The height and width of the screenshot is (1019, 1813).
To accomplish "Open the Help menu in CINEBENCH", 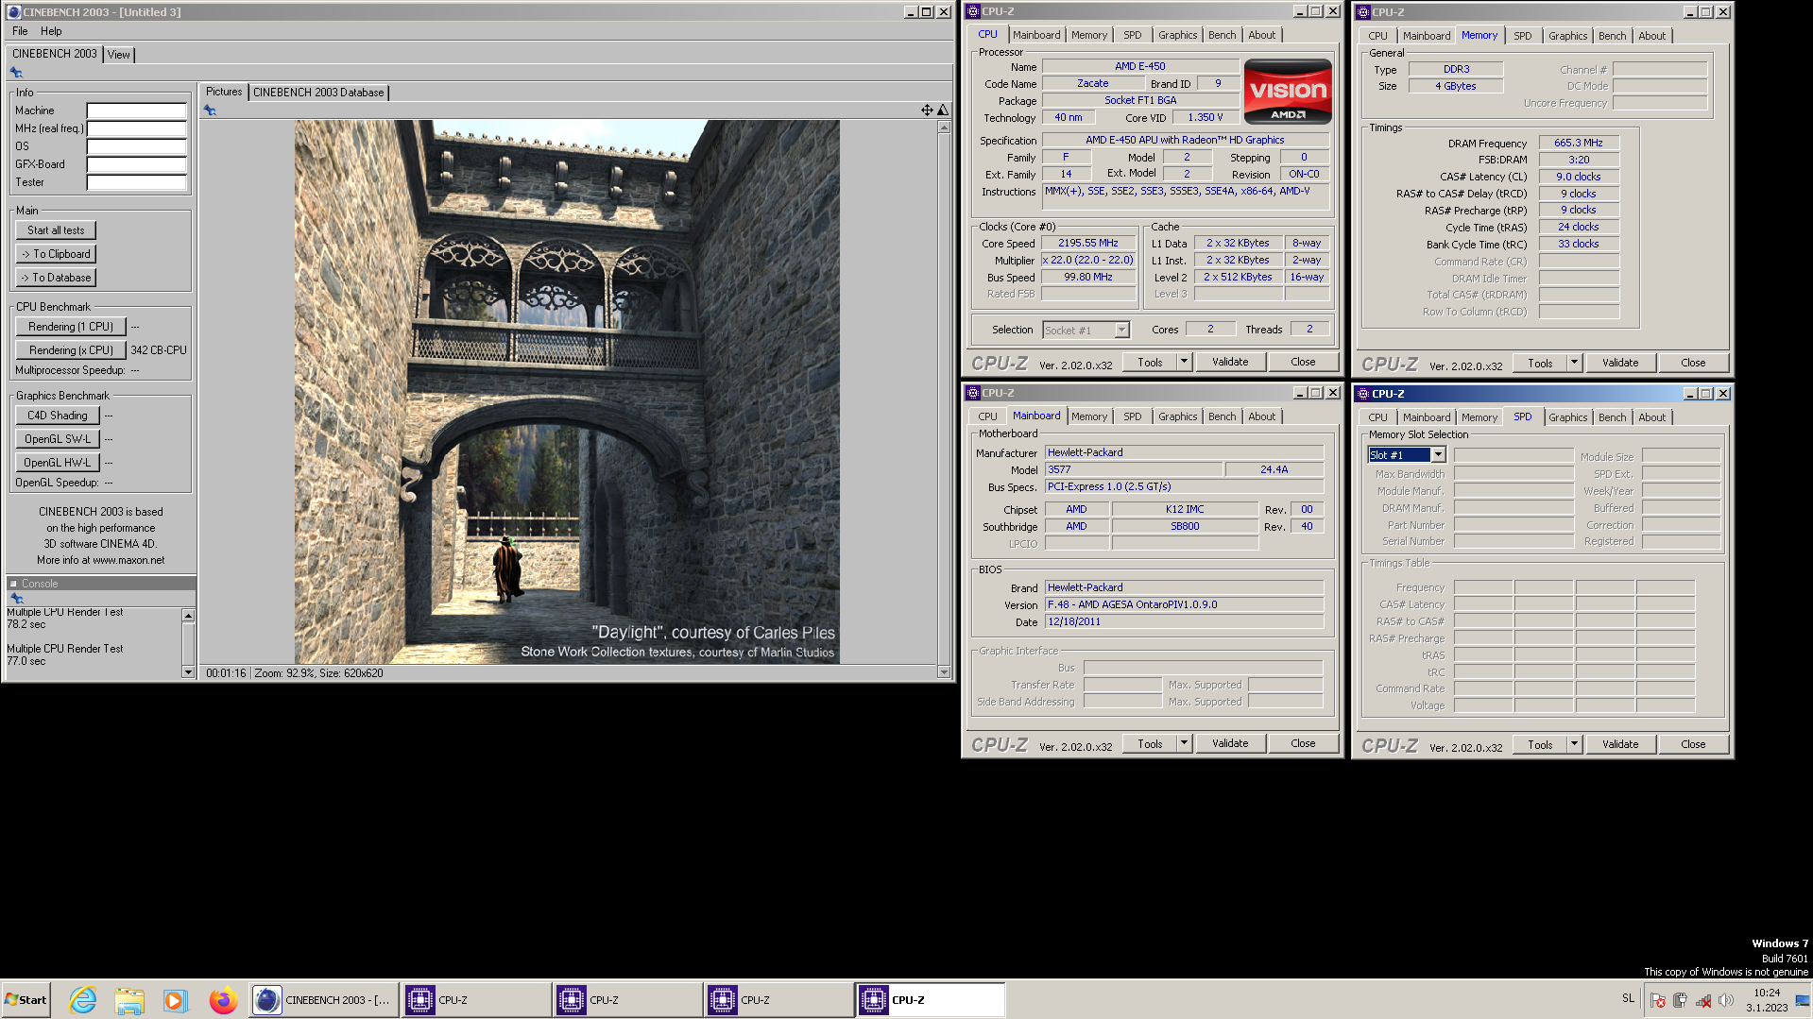I will pos(51,31).
